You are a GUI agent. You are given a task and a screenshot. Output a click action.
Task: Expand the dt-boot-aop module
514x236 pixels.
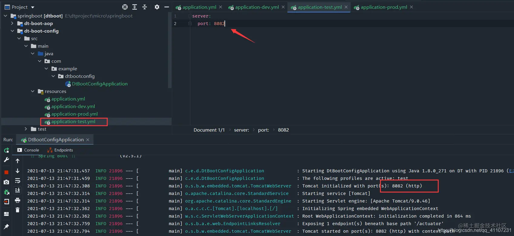(x=12, y=23)
